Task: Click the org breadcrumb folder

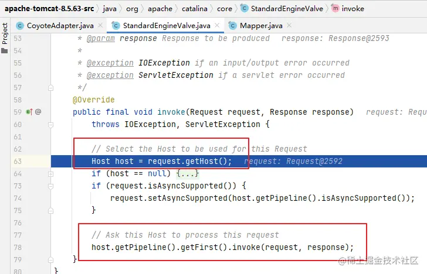Action: pos(132,9)
